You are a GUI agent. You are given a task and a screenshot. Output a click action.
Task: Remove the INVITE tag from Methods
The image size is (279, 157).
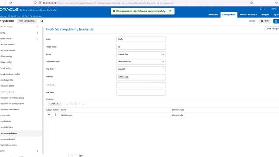[x=127, y=77]
